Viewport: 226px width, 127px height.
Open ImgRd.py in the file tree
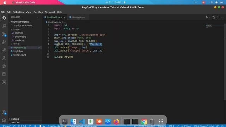pyautogui.click(x=25, y=51)
